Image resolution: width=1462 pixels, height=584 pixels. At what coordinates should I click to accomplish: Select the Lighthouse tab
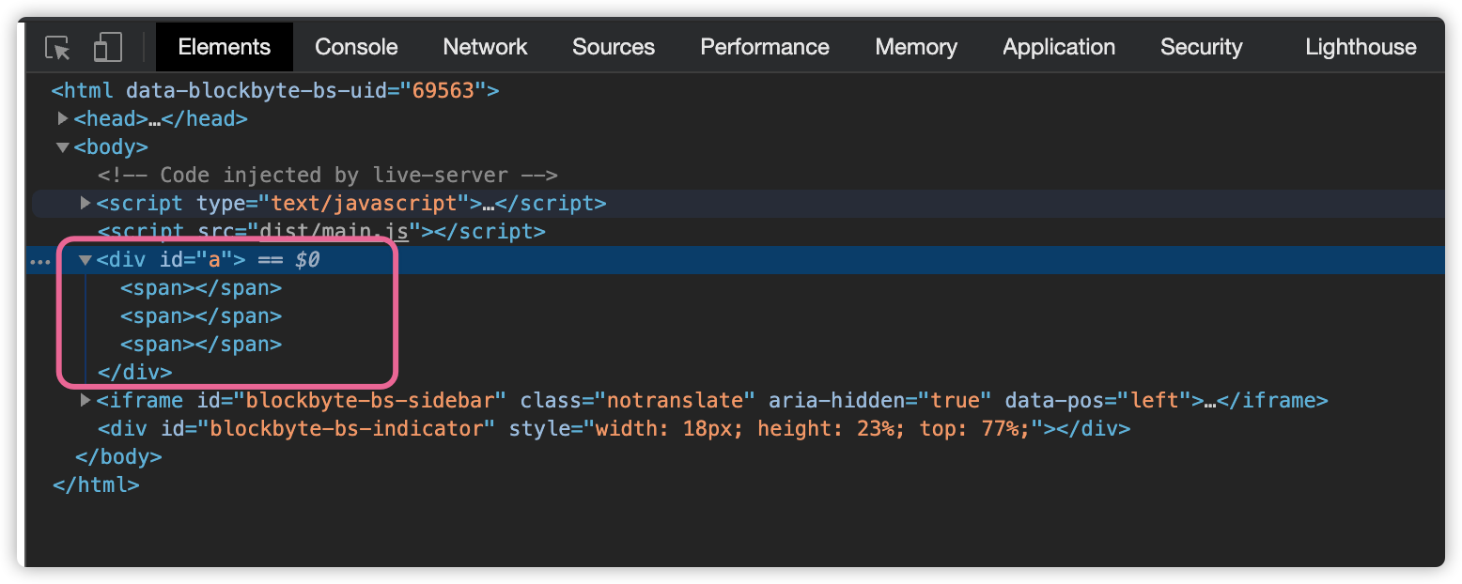coord(1361,47)
